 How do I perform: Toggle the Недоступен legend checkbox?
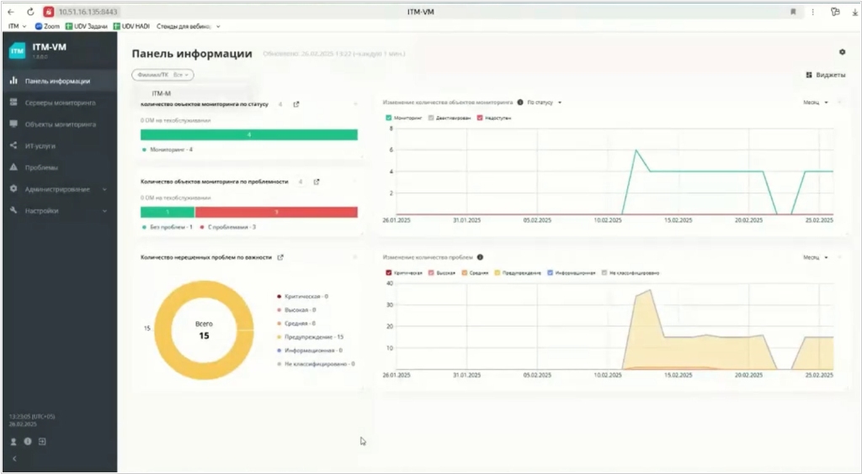[480, 118]
